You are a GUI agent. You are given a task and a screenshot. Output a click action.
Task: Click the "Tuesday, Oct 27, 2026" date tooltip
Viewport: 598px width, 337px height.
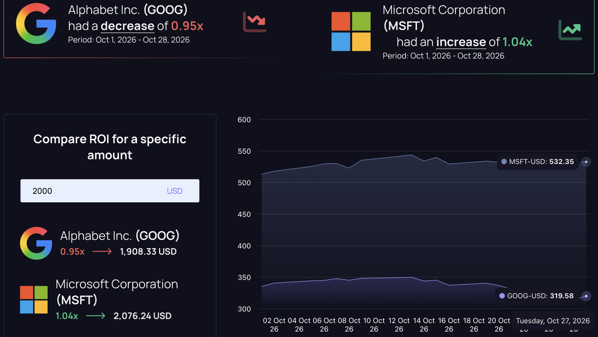552,321
